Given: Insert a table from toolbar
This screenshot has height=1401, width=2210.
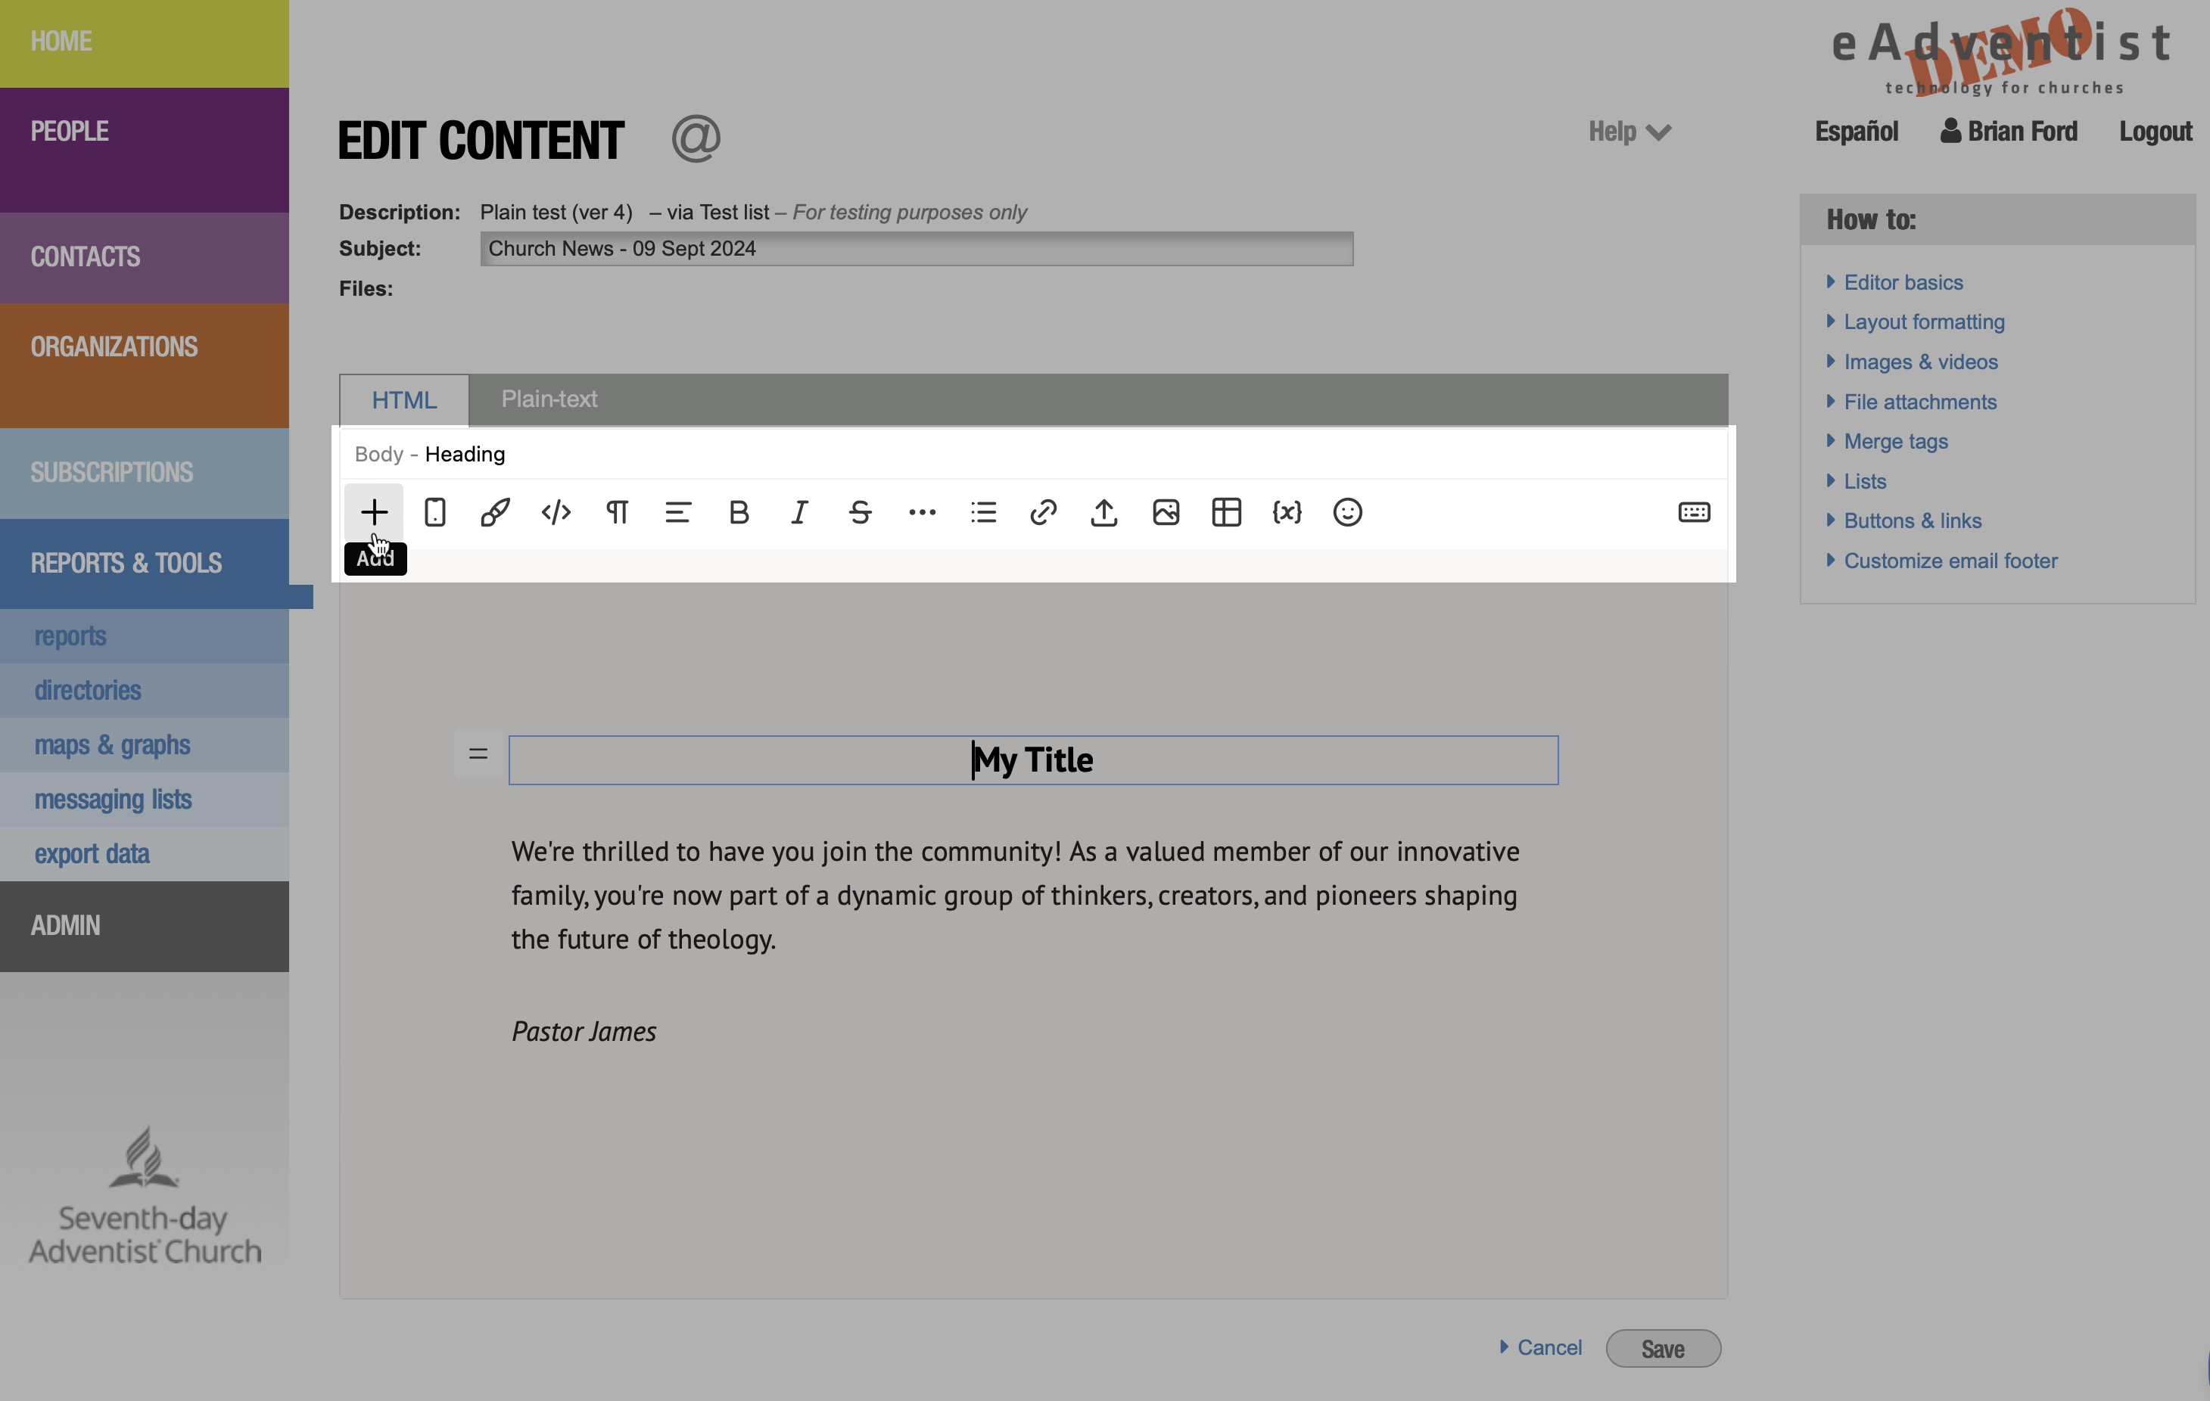Looking at the screenshot, I should click(1226, 512).
